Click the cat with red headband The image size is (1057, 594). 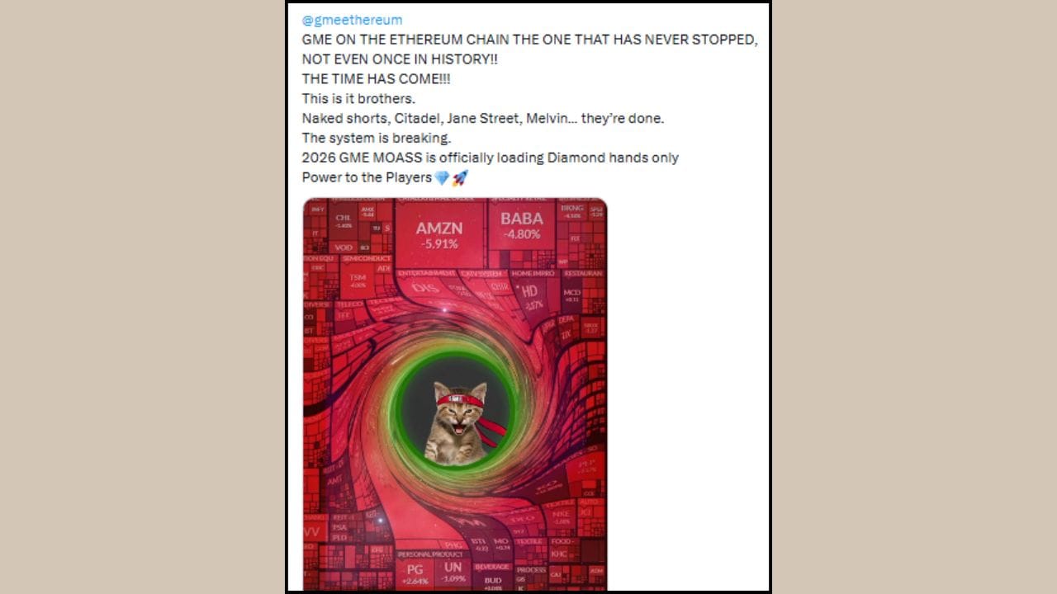(458, 421)
